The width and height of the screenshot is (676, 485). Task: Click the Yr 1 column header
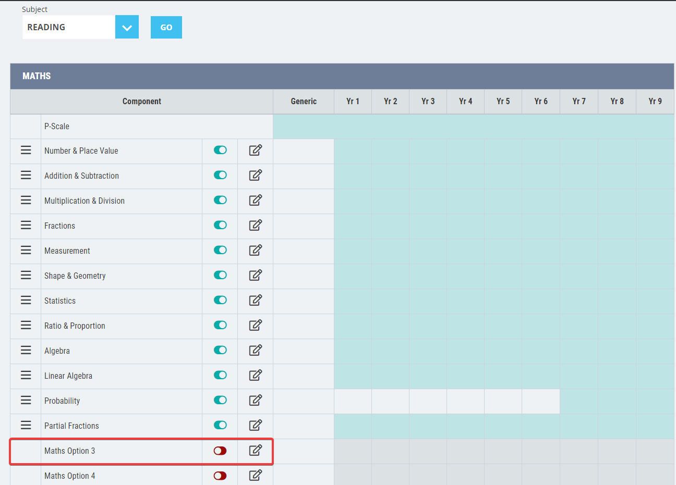pos(353,102)
